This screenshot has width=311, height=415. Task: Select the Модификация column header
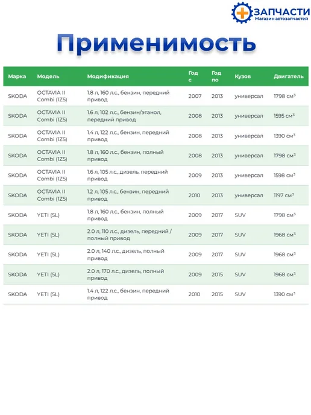click(x=108, y=77)
